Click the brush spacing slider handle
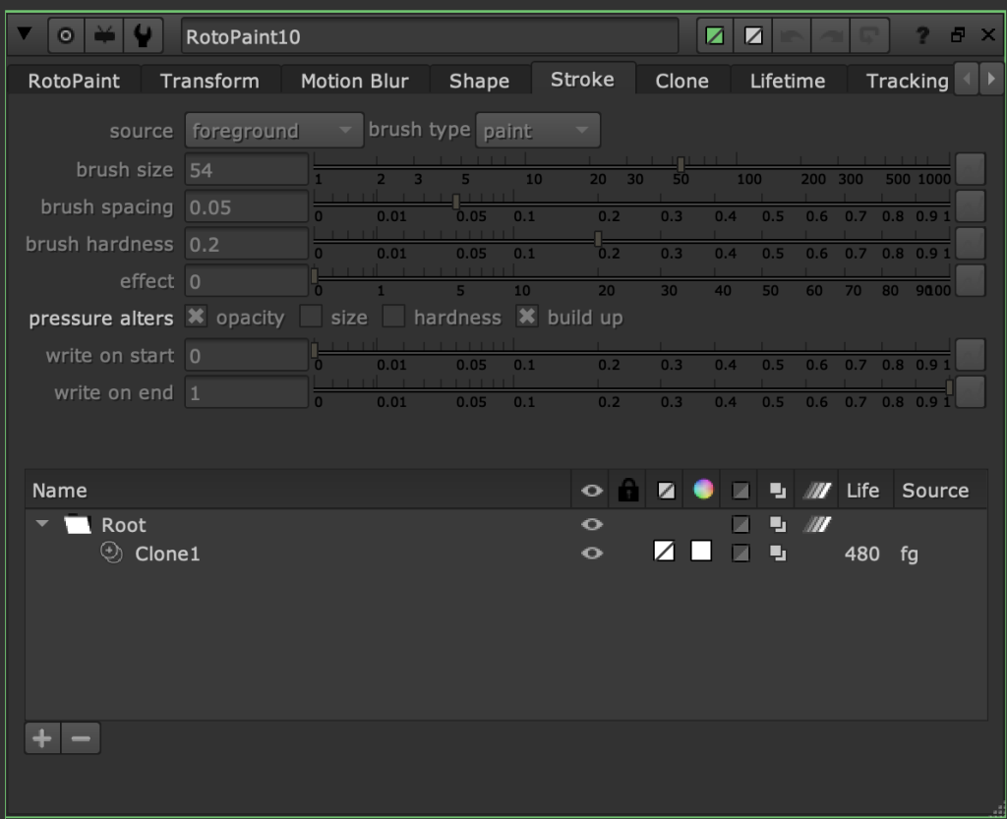Viewport: 1007px width, 819px height. [456, 202]
